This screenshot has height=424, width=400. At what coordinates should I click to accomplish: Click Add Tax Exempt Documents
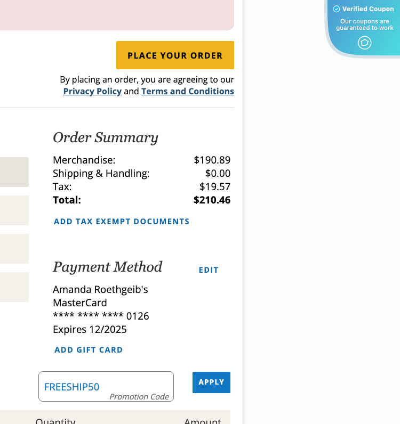tap(122, 222)
